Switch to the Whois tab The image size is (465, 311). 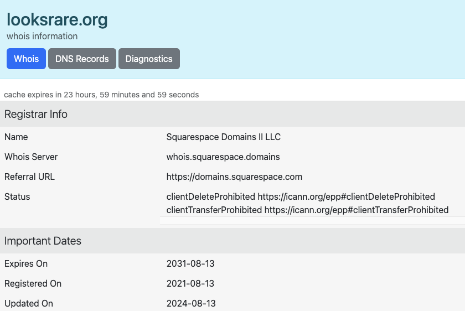(x=26, y=59)
